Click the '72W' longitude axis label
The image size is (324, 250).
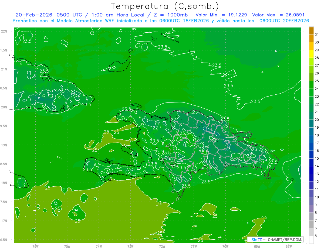click(x=162, y=246)
